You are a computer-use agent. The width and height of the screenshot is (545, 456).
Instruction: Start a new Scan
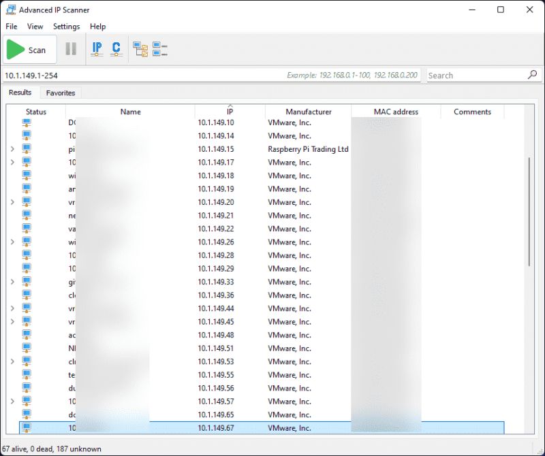click(29, 48)
